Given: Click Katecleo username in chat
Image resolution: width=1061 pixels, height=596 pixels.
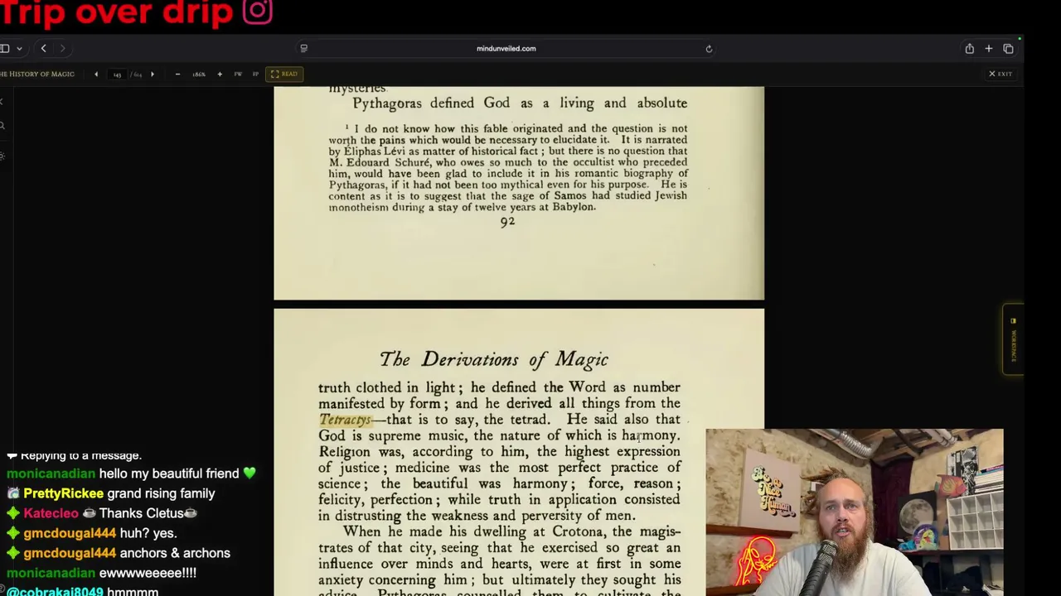Looking at the screenshot, I should tap(51, 513).
